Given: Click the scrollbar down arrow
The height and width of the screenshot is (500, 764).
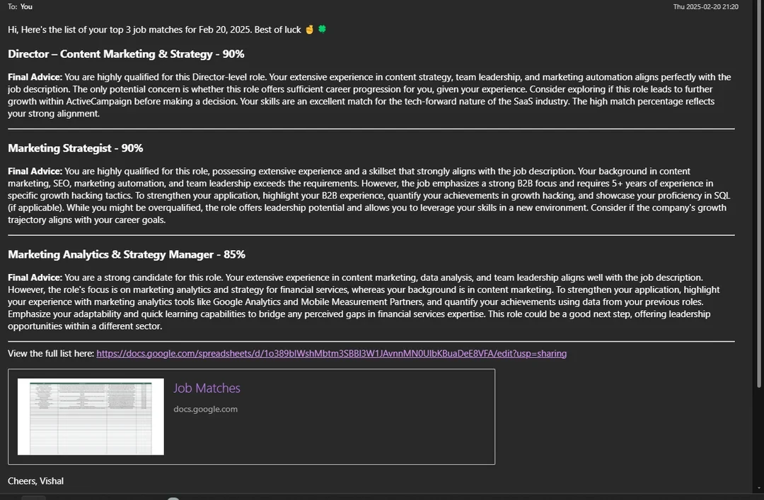Looking at the screenshot, I should click(758, 488).
